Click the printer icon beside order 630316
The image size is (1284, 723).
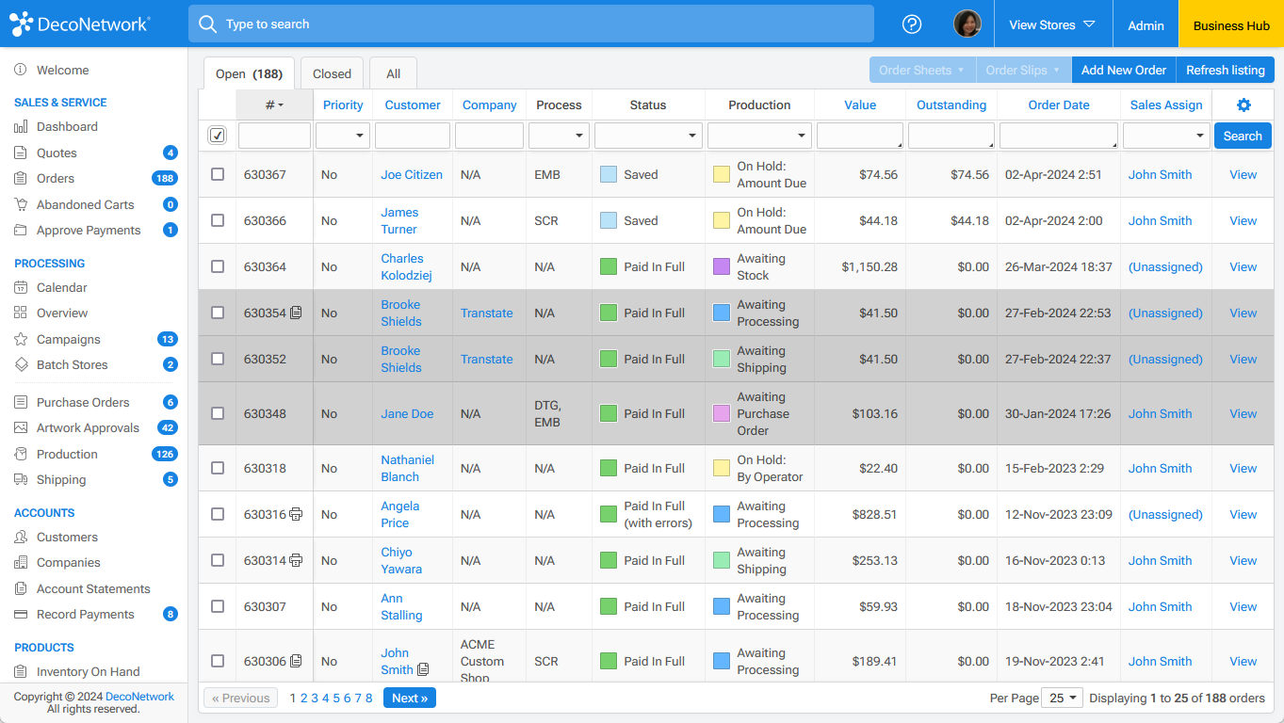point(297,514)
